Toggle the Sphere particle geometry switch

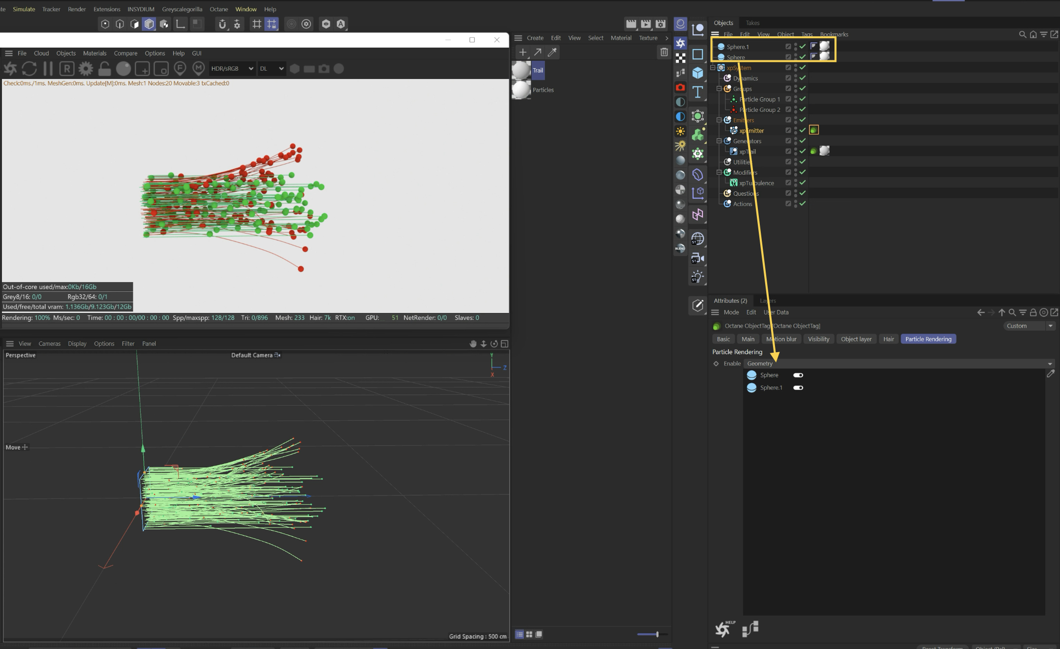click(798, 375)
